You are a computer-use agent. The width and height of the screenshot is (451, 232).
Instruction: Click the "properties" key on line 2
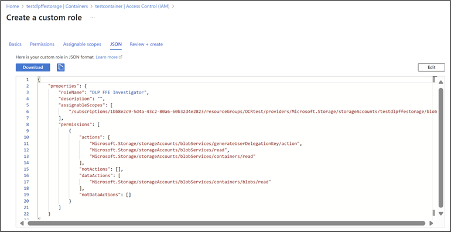point(64,86)
